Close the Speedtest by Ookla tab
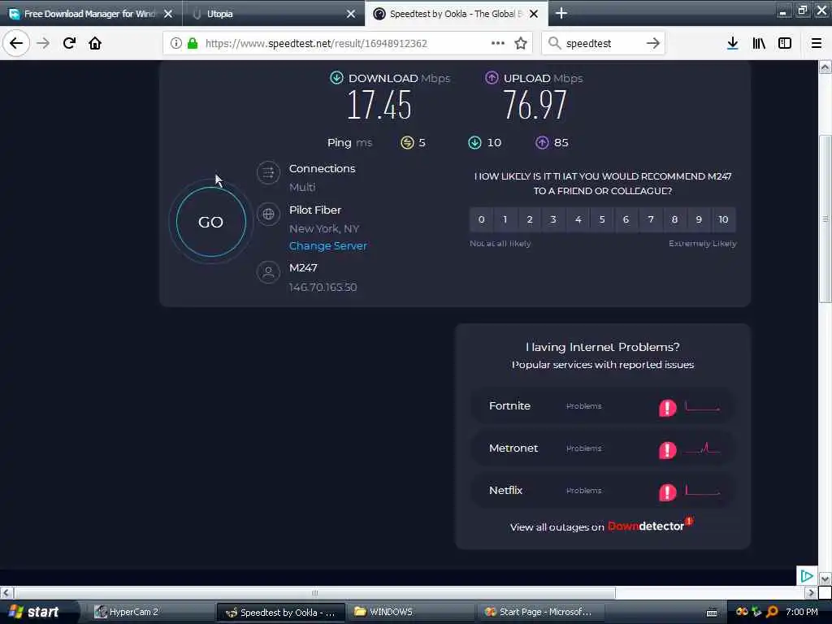This screenshot has width=832, height=624. (534, 14)
